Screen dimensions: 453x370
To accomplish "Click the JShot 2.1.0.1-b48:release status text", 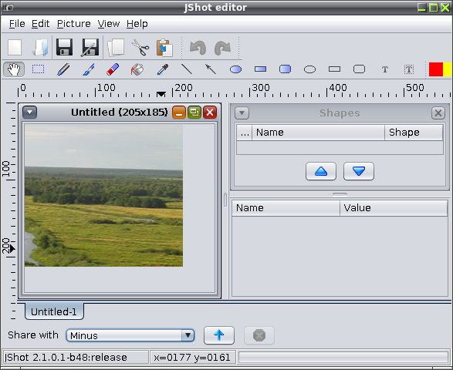I will coord(66,358).
